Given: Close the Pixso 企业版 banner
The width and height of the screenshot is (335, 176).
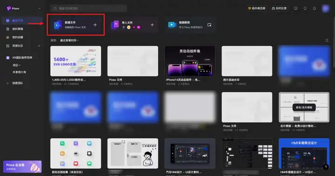Looking at the screenshot, I should click(39, 162).
